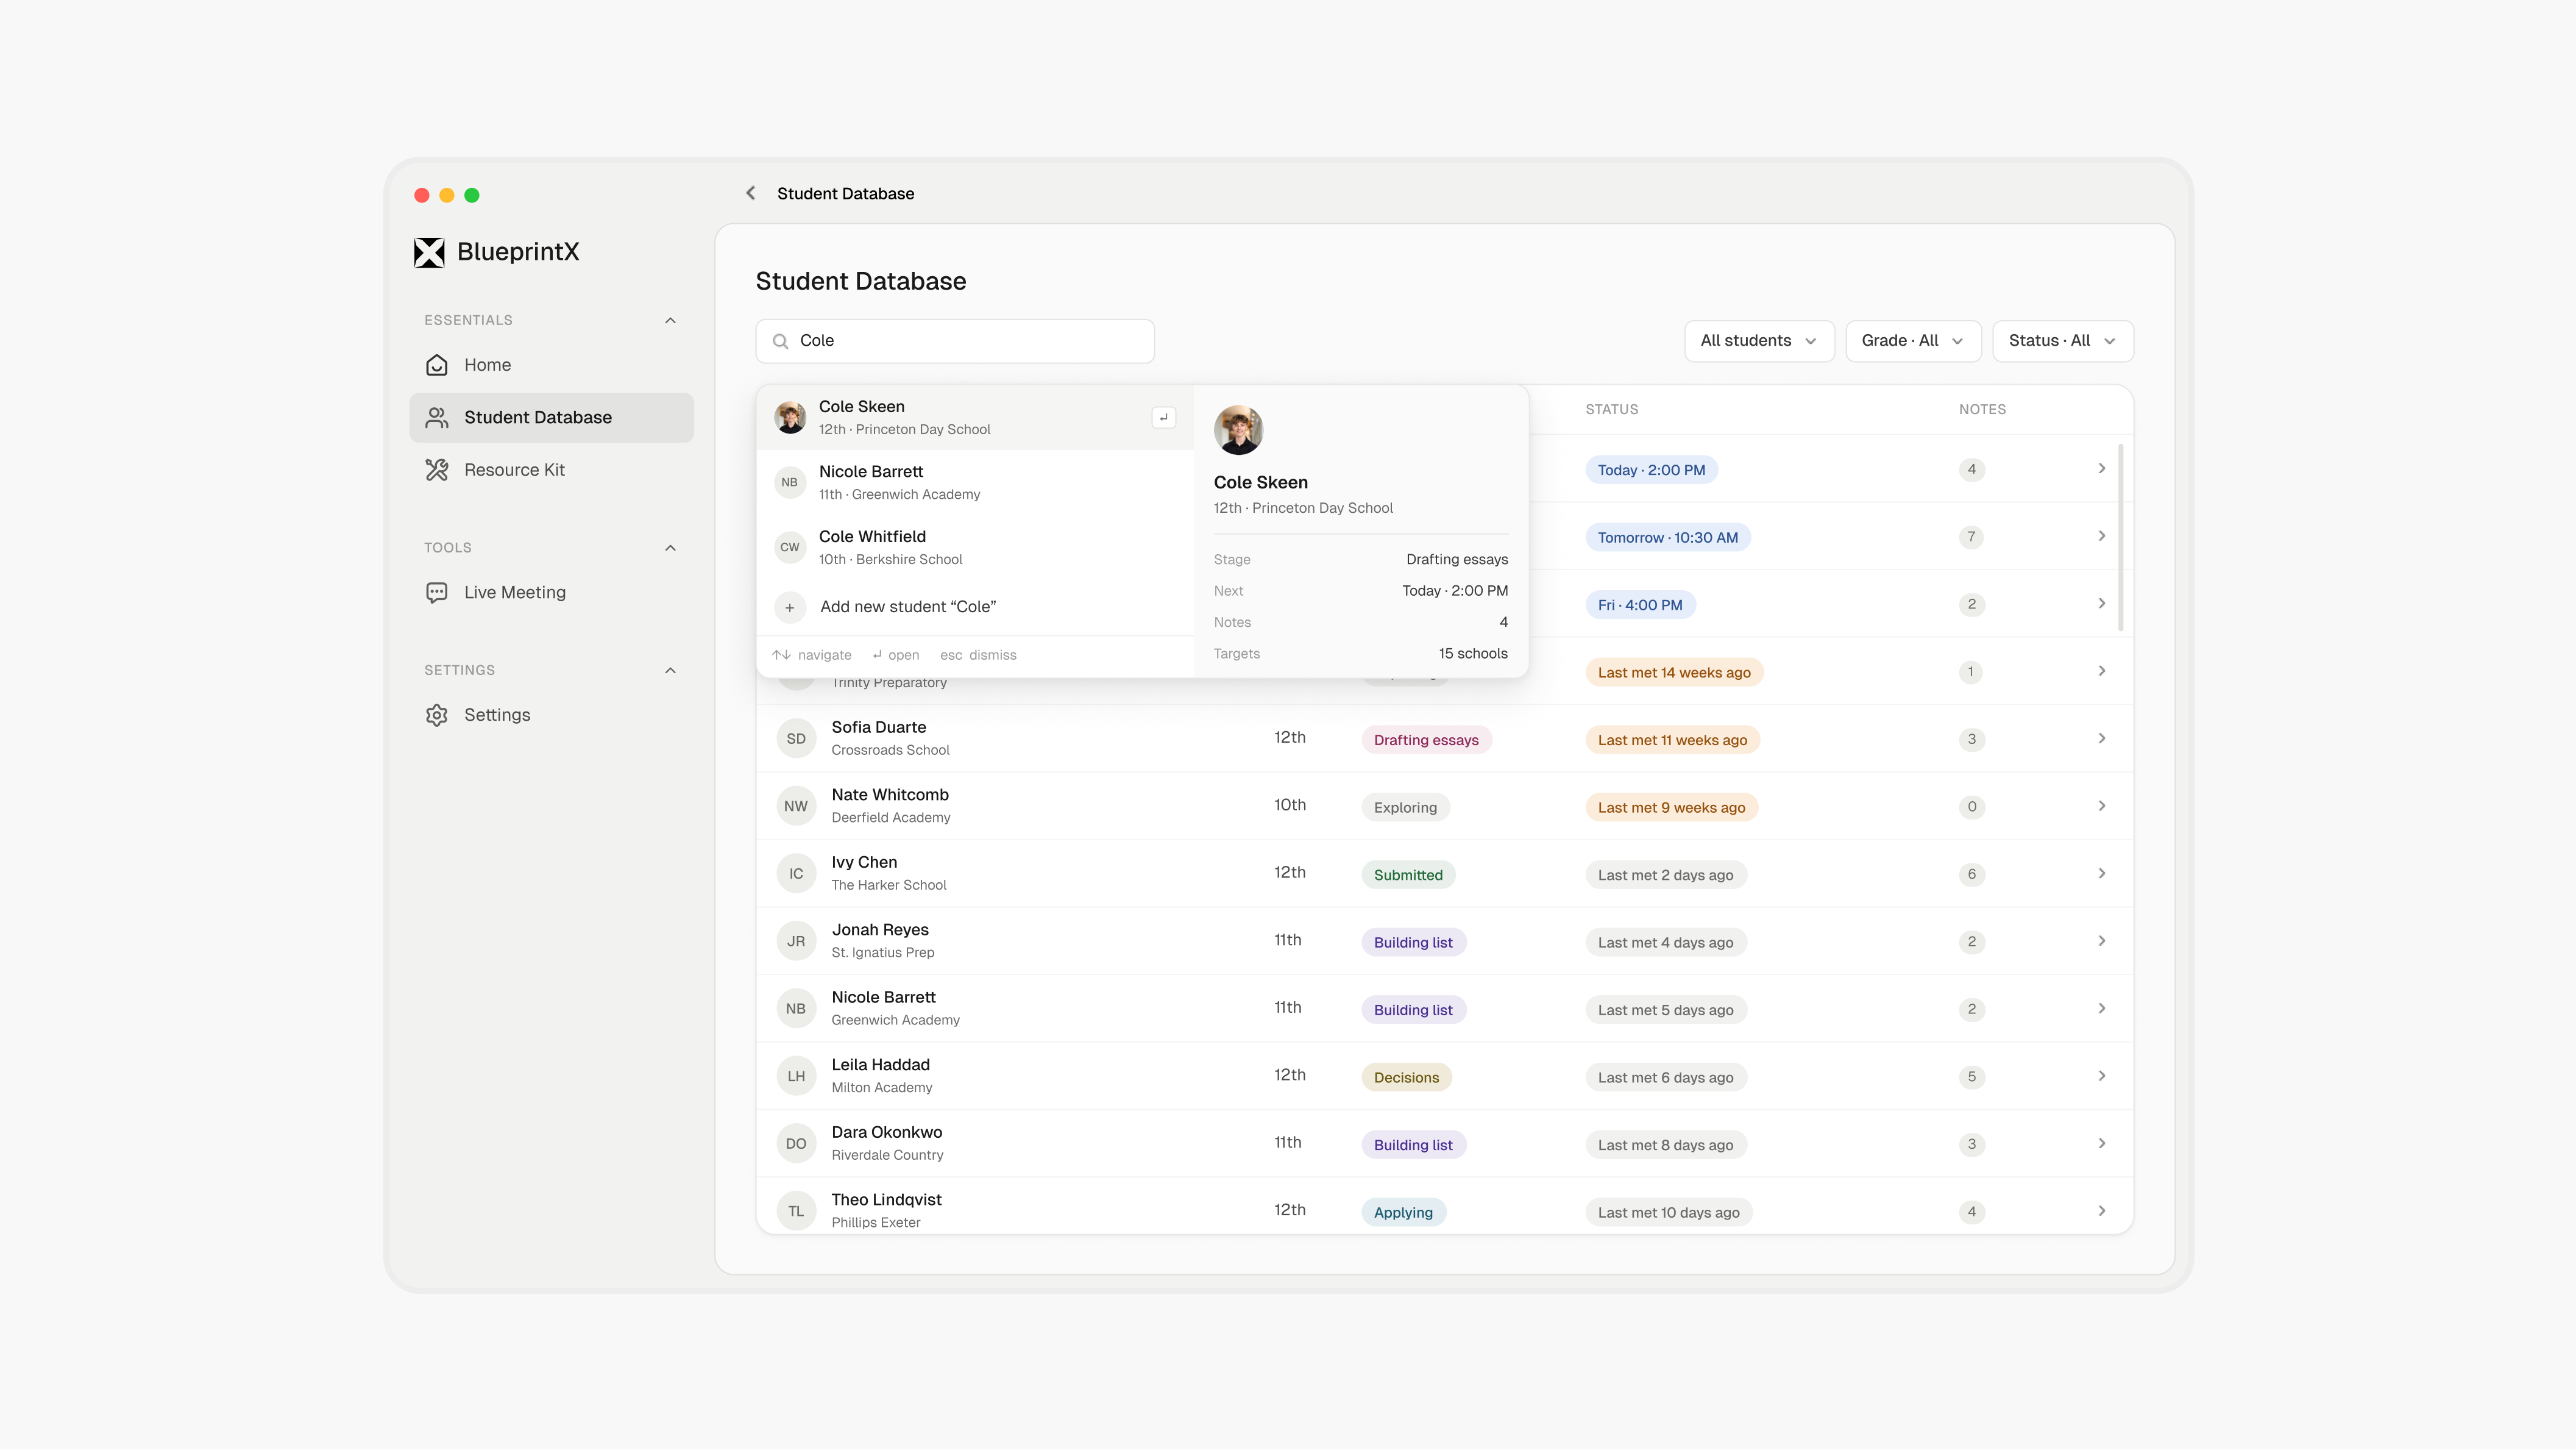Open Settings in sidebar

(x=551, y=715)
